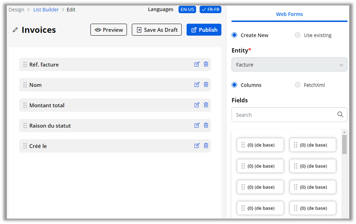Open the Web Forms tab

[289, 14]
